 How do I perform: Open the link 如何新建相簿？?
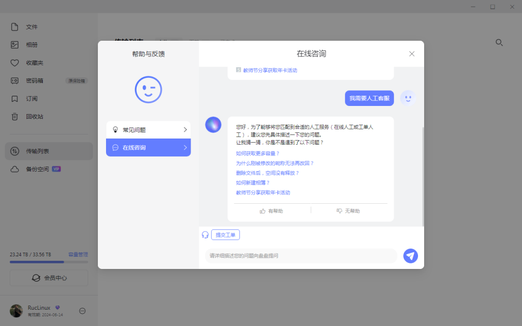[x=253, y=183]
